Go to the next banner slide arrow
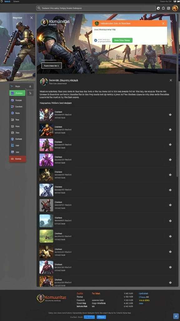Screen dimensions: 180x321 (x=172, y=40)
